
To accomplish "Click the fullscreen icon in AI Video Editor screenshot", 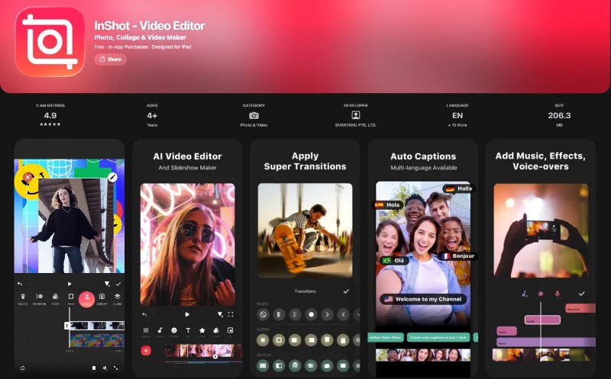I will click(231, 314).
